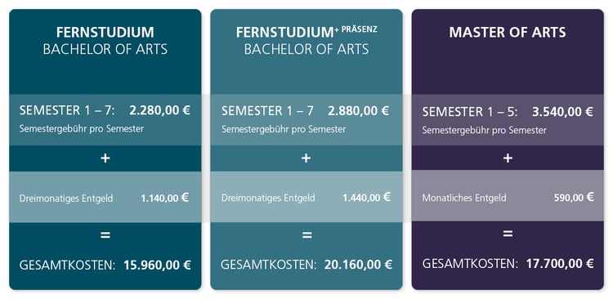
Task: Select the Master of Arts heading
Action: [508, 33]
